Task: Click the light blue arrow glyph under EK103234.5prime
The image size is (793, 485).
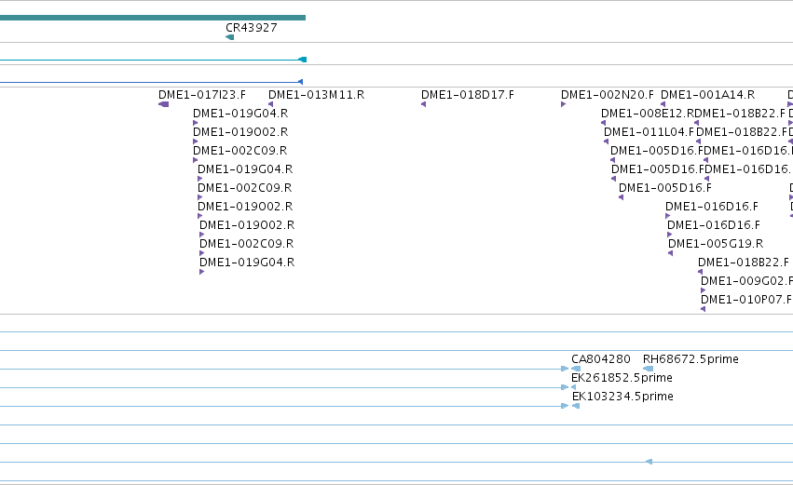Action: (x=576, y=406)
